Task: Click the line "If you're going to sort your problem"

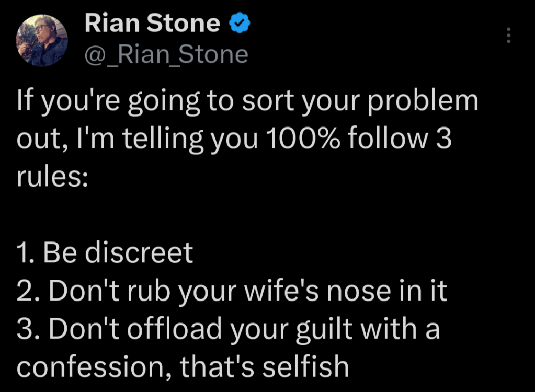Action: point(247,101)
